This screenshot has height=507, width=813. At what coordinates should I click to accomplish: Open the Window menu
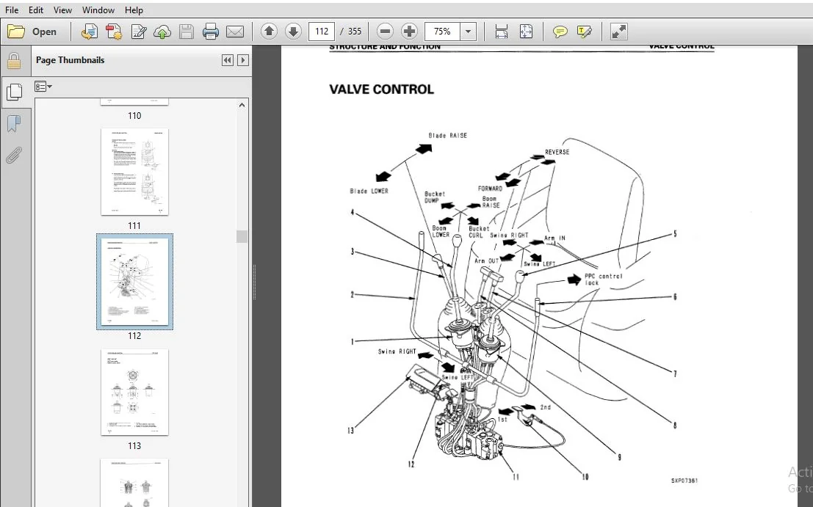pos(98,10)
